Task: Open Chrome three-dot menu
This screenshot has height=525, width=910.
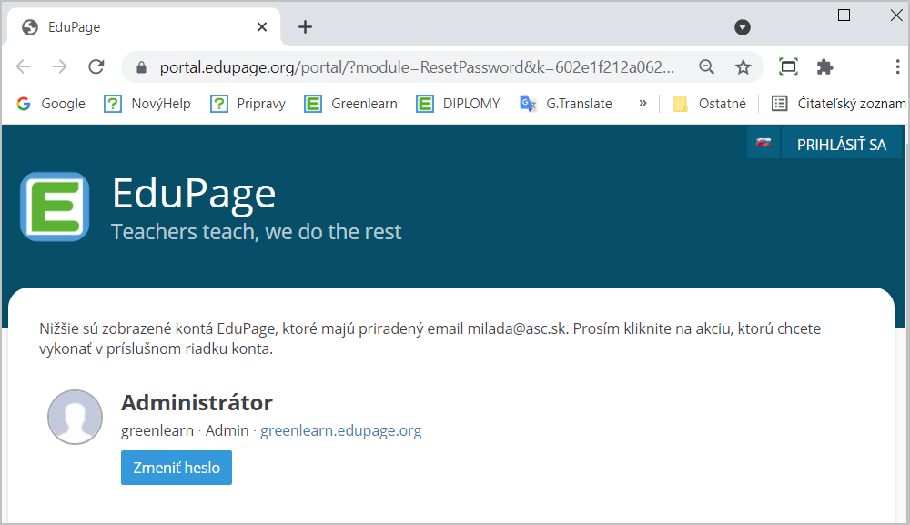Action: tap(897, 66)
